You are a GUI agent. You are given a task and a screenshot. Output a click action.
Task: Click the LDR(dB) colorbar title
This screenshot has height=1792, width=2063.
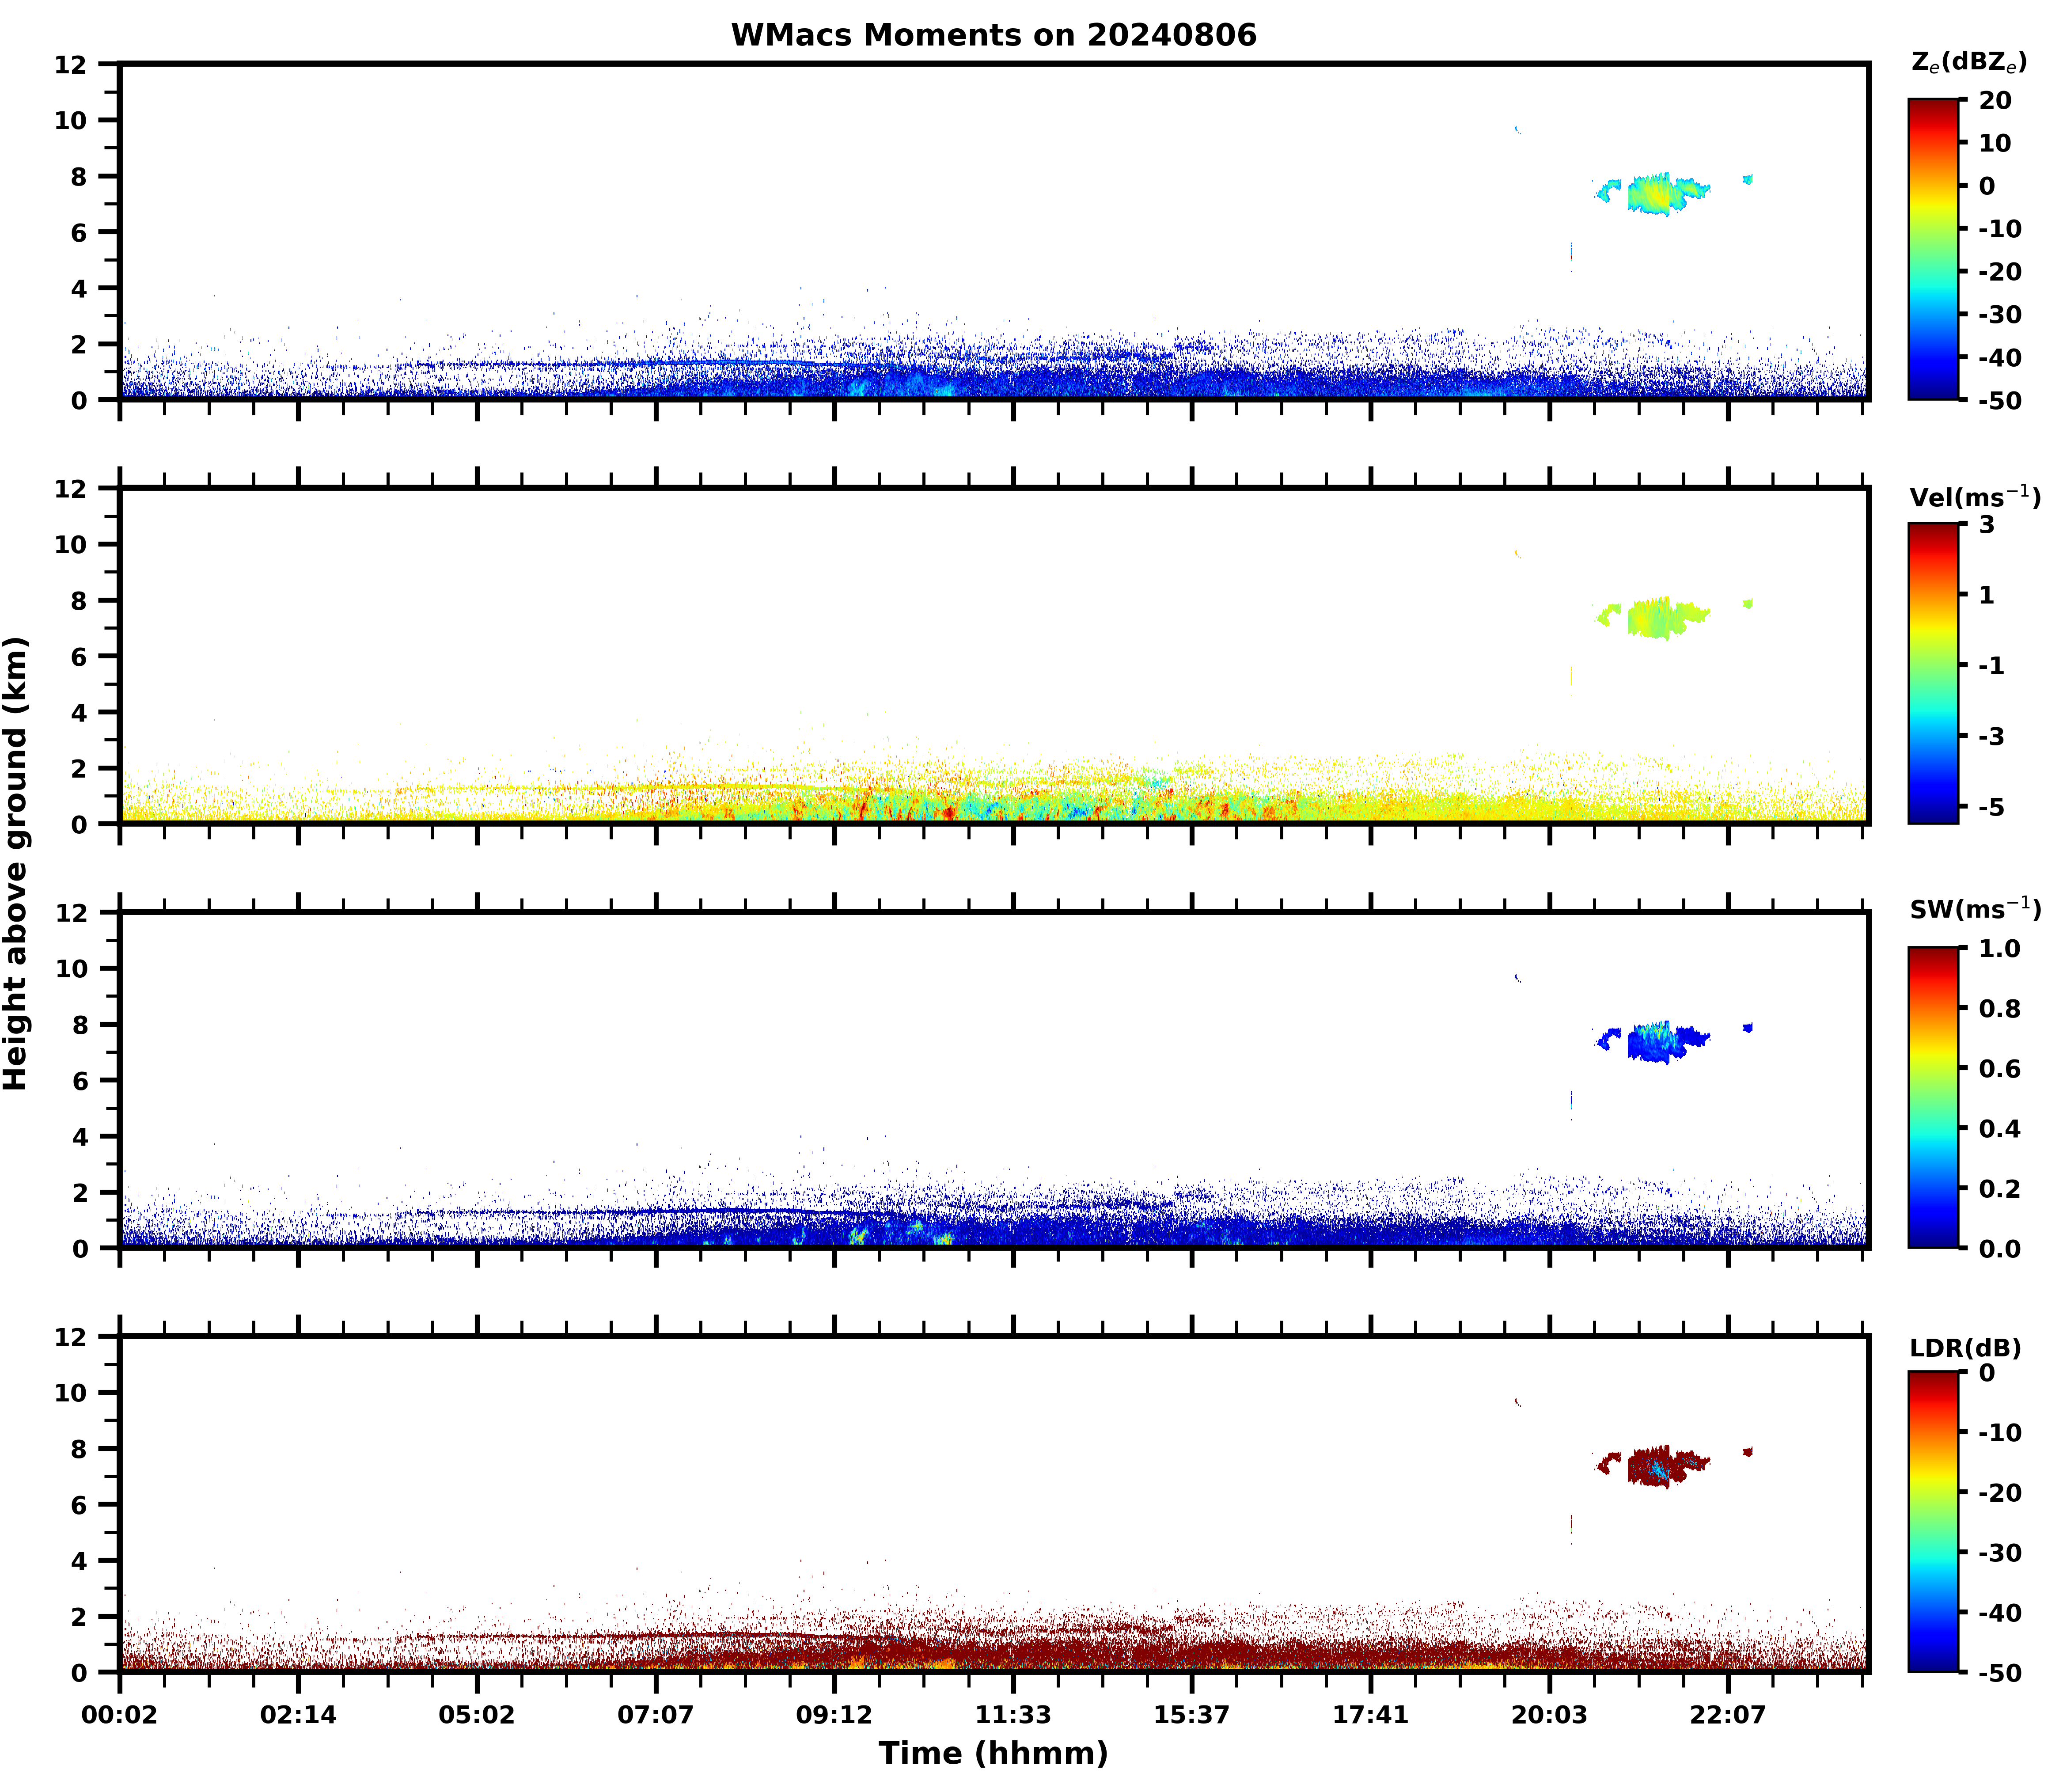click(1965, 1348)
